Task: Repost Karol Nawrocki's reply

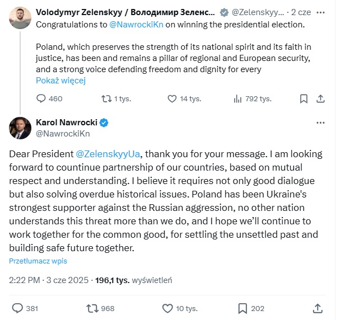Action: click(92, 308)
